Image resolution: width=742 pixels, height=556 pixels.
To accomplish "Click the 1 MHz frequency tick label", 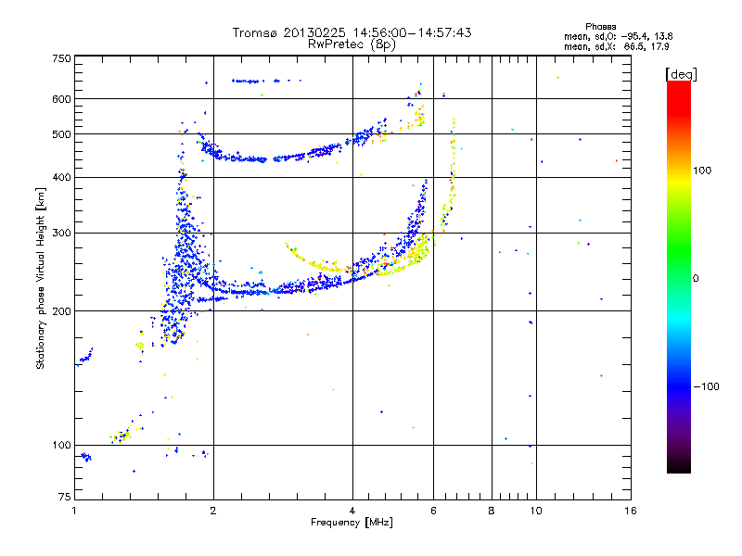I will pyautogui.click(x=74, y=511).
